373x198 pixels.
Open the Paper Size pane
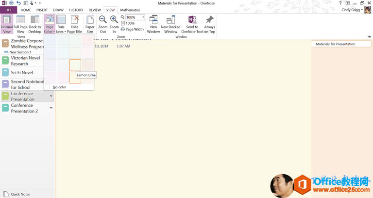[x=90, y=24]
